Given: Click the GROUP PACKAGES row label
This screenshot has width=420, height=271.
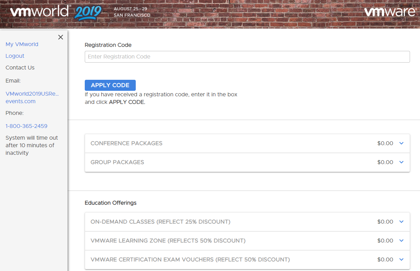Looking at the screenshot, I should (x=117, y=162).
